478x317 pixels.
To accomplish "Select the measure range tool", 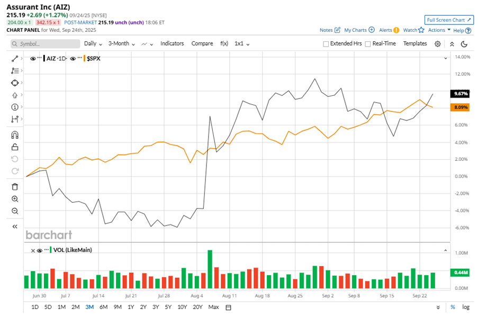I will 15,119.
